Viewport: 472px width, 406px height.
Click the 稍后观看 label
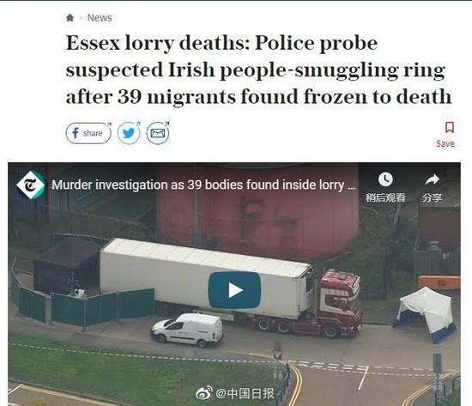[x=385, y=197]
